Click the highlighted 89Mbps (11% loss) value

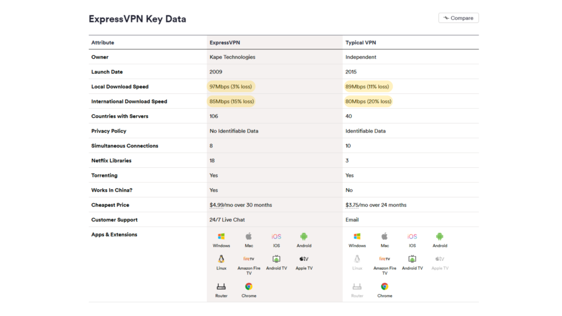367,87
